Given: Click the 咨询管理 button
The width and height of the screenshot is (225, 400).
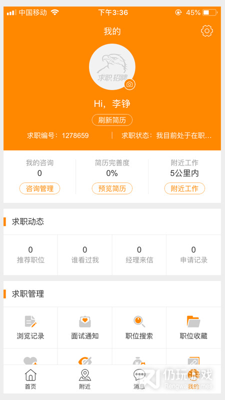Looking at the screenshot, I should pyautogui.click(x=39, y=188).
